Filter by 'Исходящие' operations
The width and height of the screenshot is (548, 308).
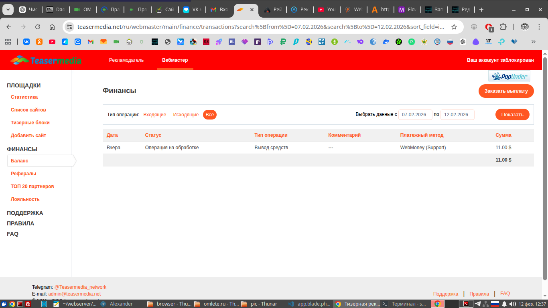click(x=186, y=115)
